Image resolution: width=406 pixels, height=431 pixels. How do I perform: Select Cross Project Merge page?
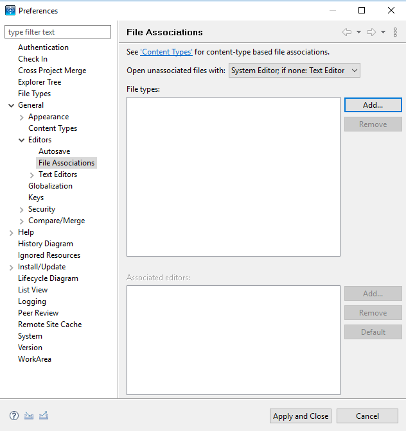point(52,71)
